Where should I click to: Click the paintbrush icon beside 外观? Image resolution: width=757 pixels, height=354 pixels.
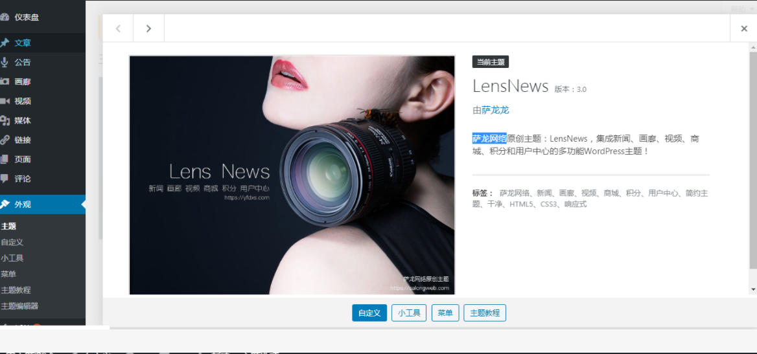5,205
